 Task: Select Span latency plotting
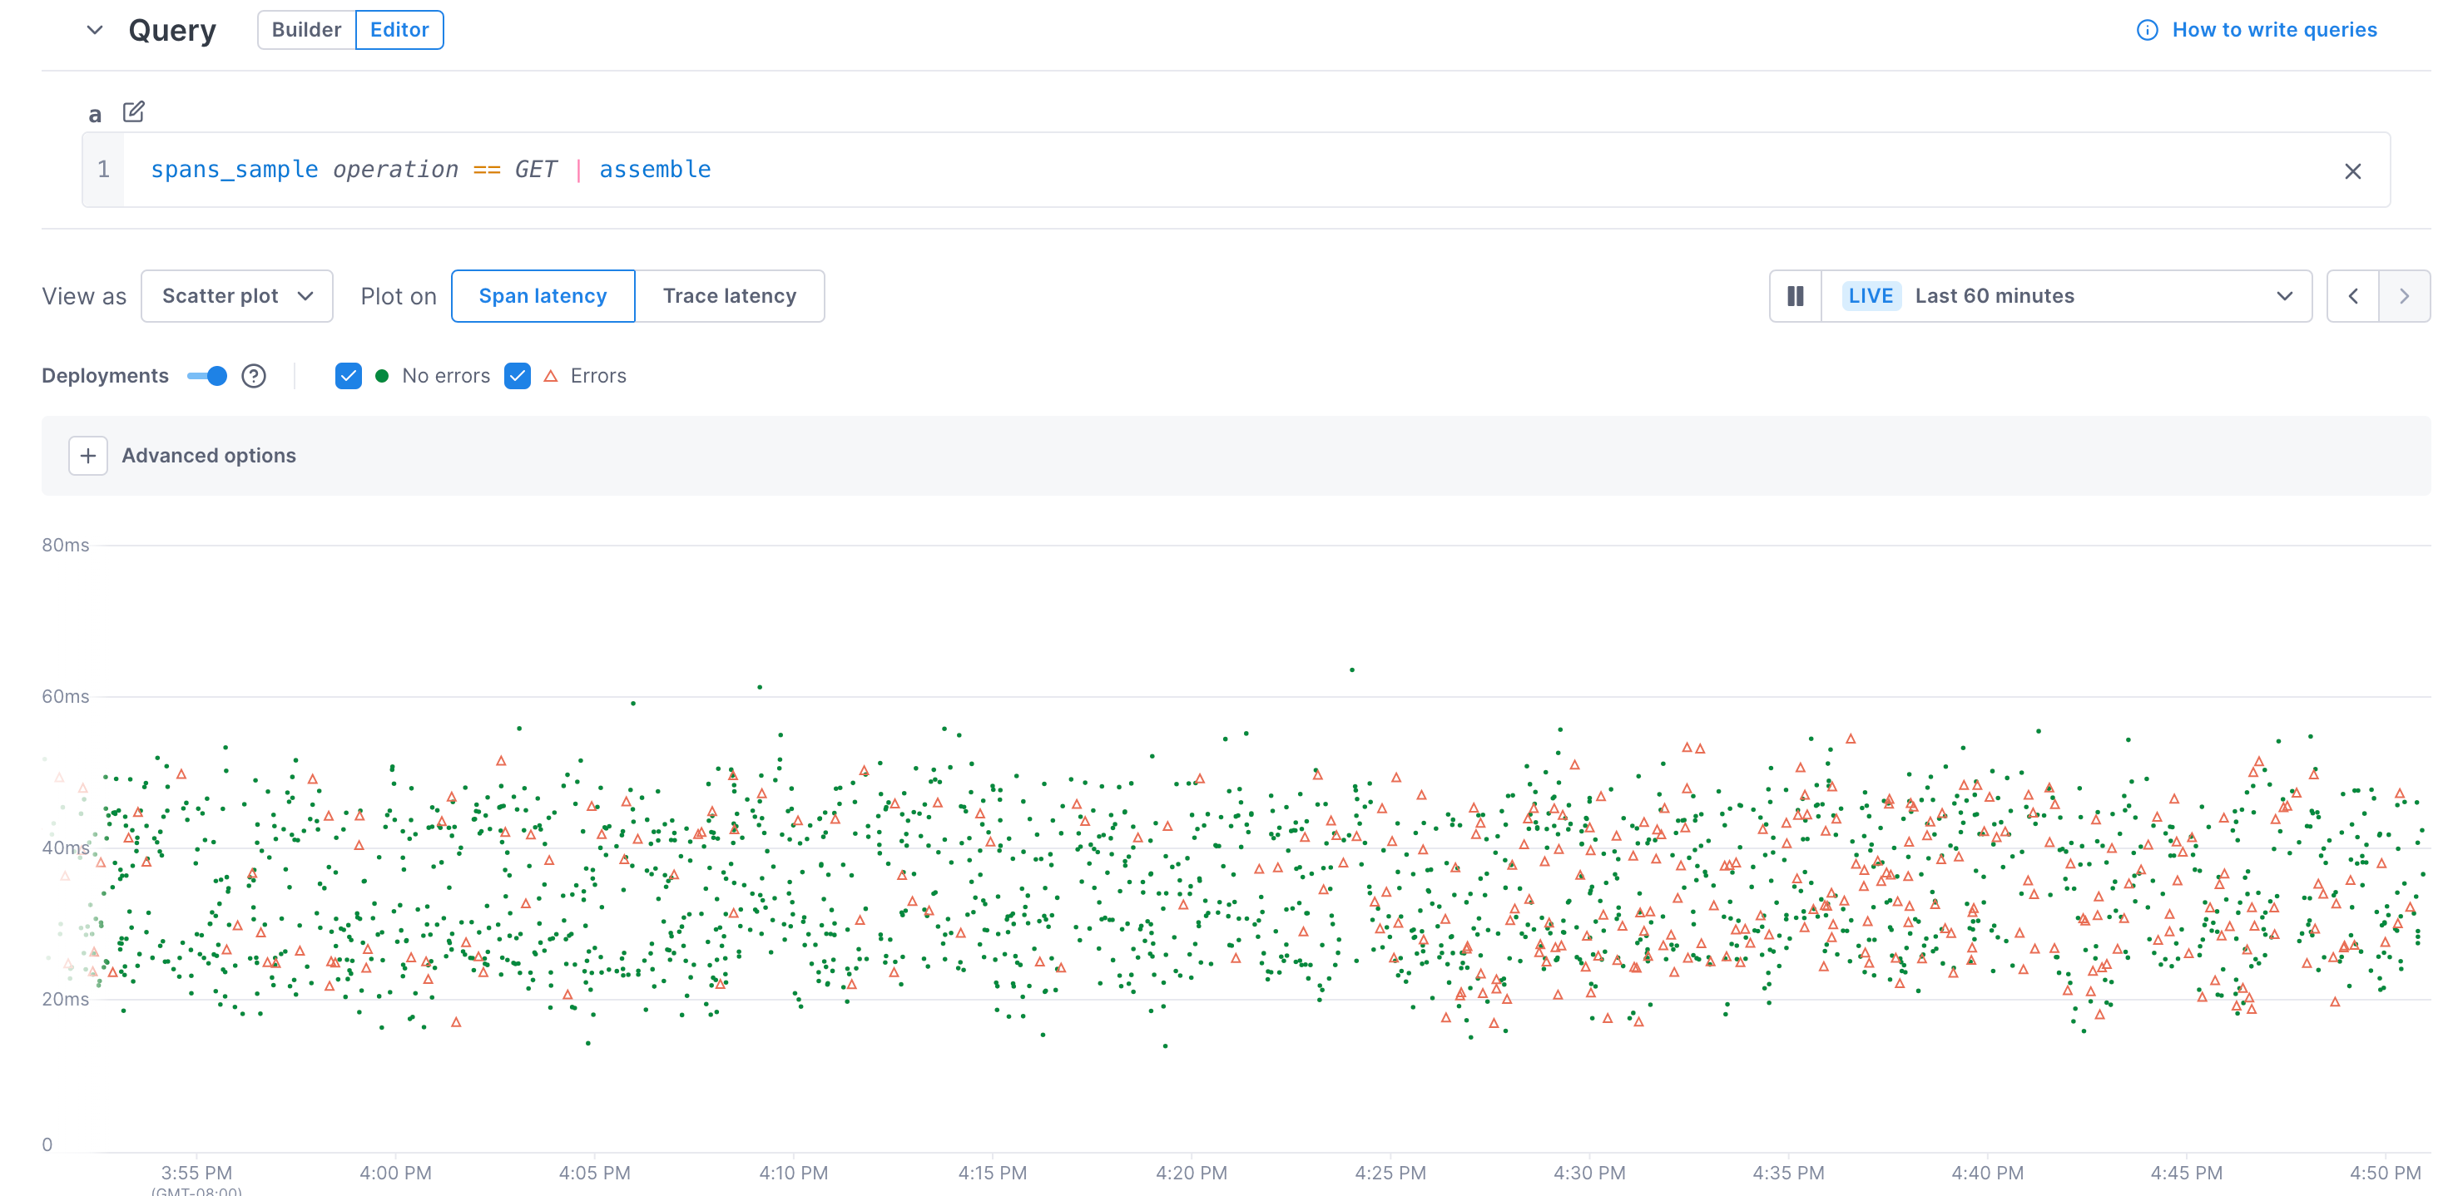tap(543, 295)
